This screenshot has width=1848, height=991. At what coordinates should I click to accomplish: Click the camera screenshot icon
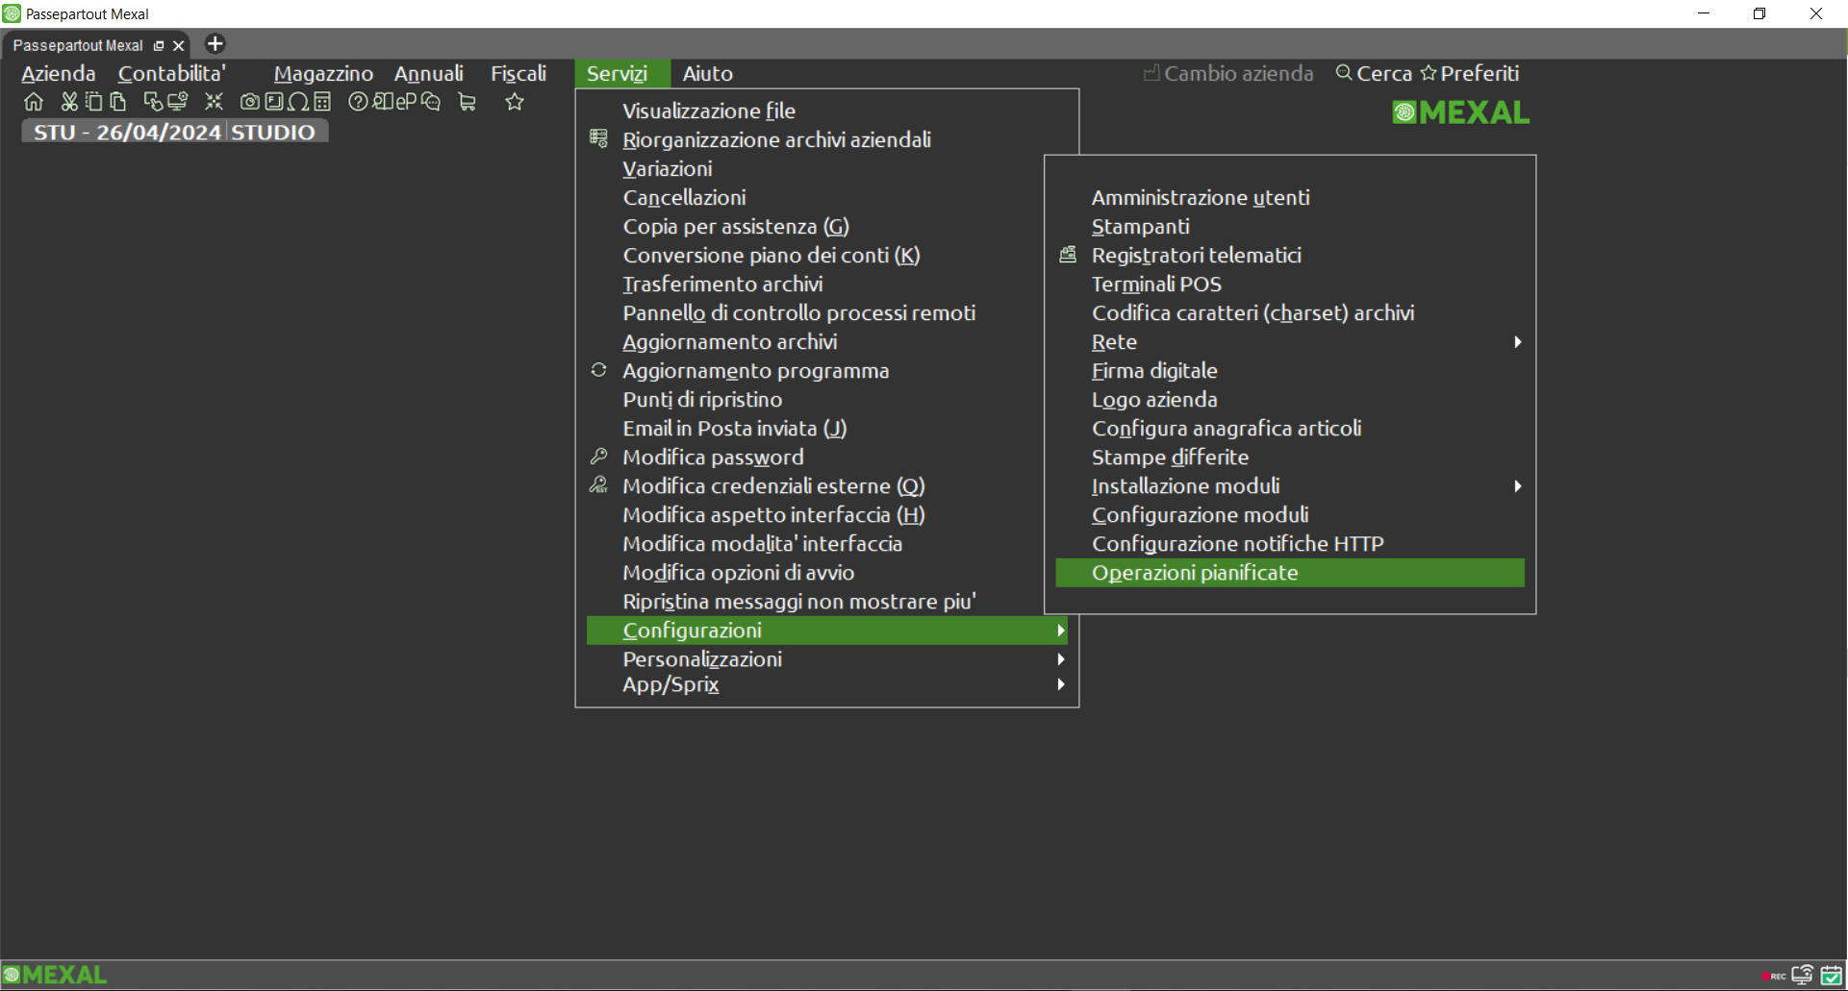249,102
